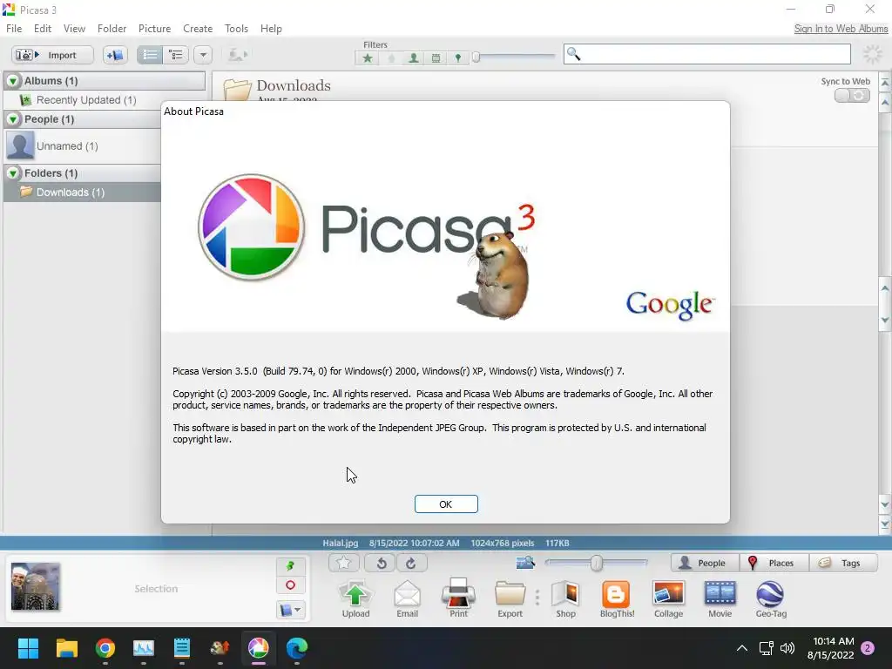Toggle geotagged photos filter pin
This screenshot has height=669, width=892.
pos(458,58)
